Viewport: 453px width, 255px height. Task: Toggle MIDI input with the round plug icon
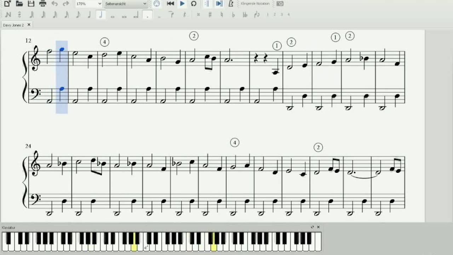(157, 4)
